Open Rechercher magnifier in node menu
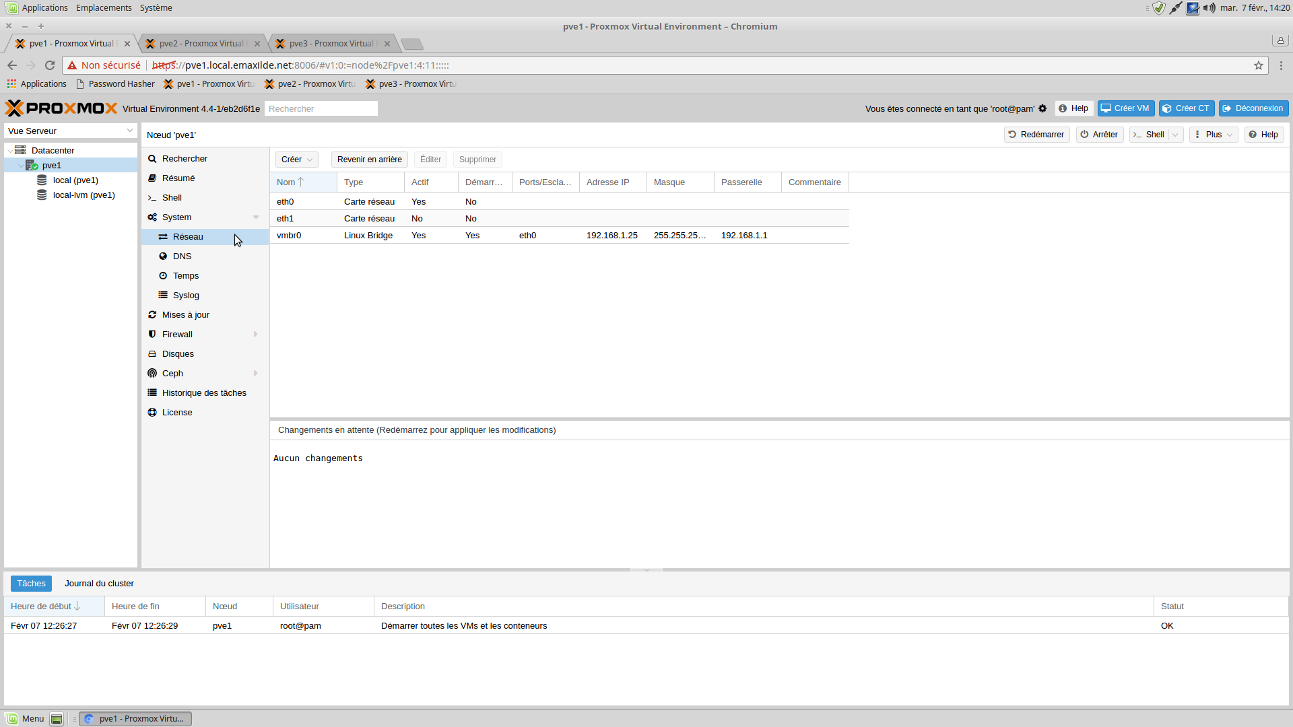Viewport: 1293px width, 727px height. coord(152,159)
